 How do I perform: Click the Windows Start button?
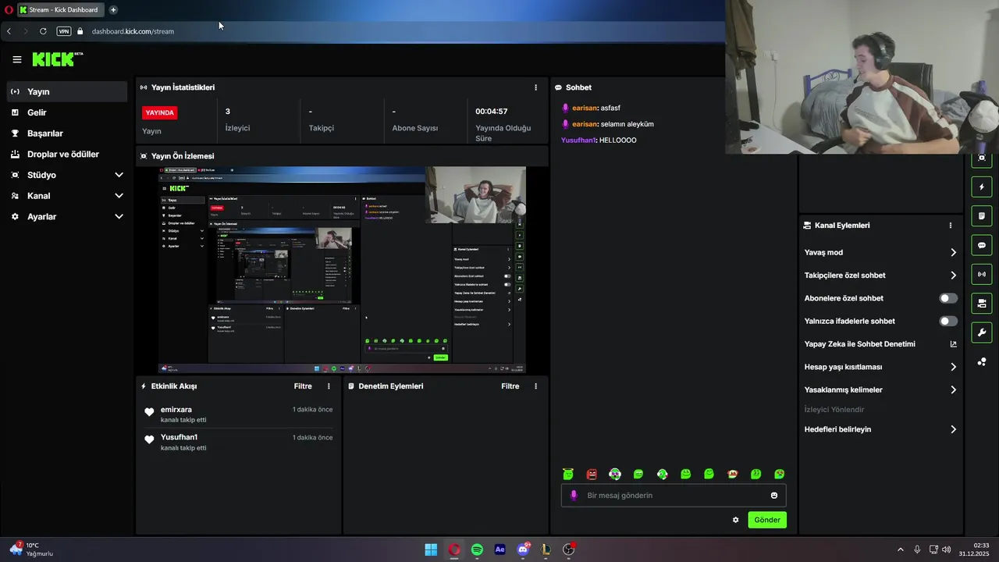[431, 550]
